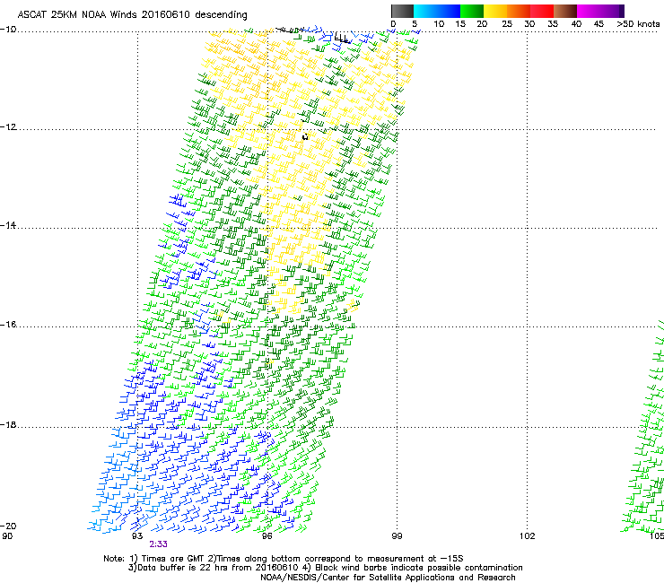Select the red 30-35 knots legend color
Viewport: 664px width, 583px height.
[x=542, y=11]
